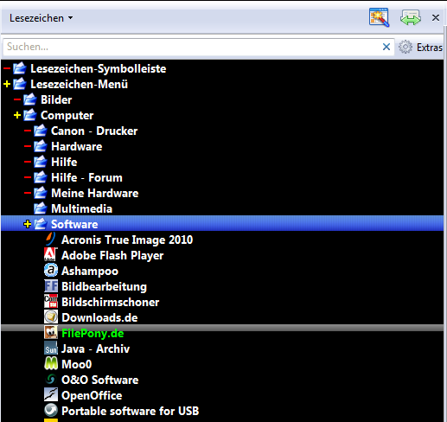Select the Lesezeichen-Symbolleiste tree entry
This screenshot has width=447, height=422.
pos(99,68)
